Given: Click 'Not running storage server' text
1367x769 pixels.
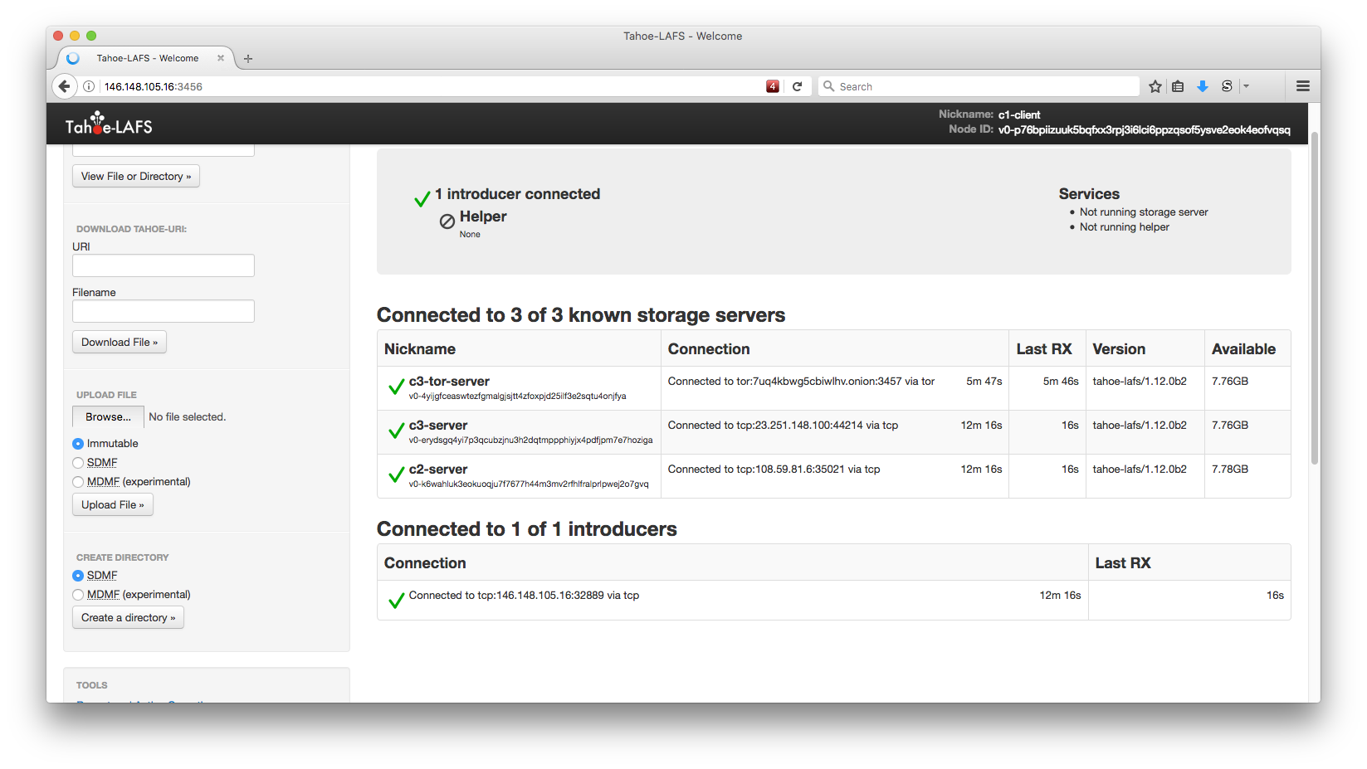Looking at the screenshot, I should [x=1144, y=212].
